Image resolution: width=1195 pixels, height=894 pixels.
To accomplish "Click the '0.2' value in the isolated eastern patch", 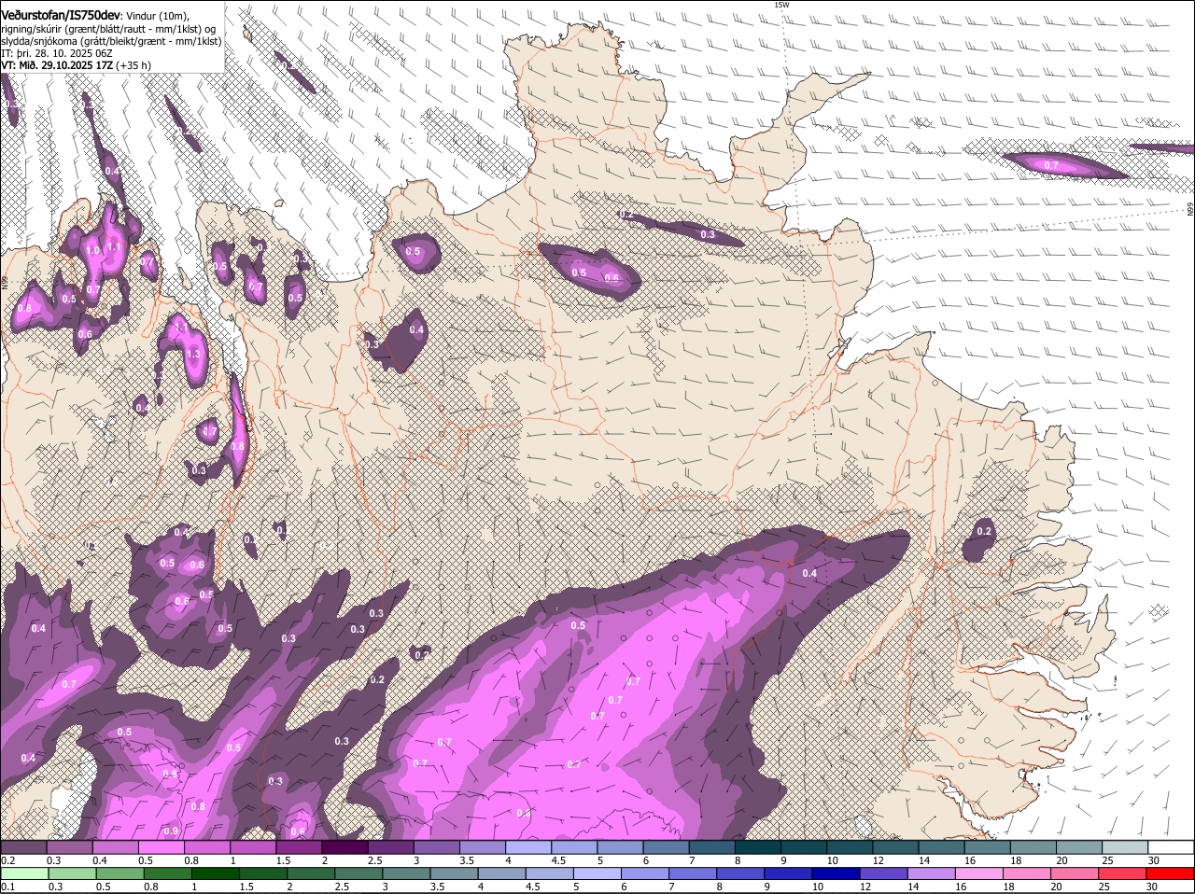I will coord(984,531).
